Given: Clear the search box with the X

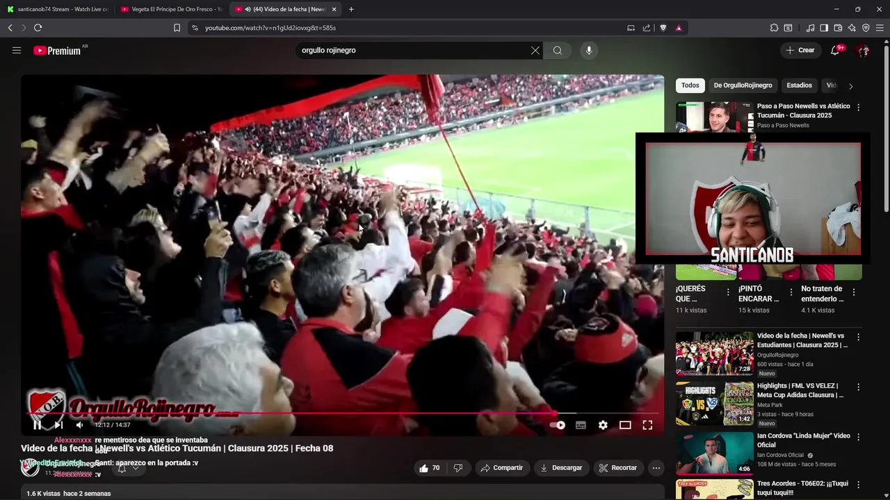Looking at the screenshot, I should pyautogui.click(x=535, y=50).
